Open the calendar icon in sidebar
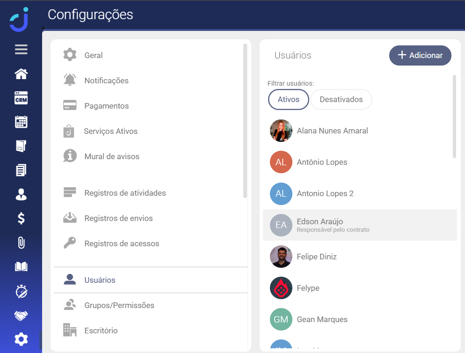 (21, 122)
